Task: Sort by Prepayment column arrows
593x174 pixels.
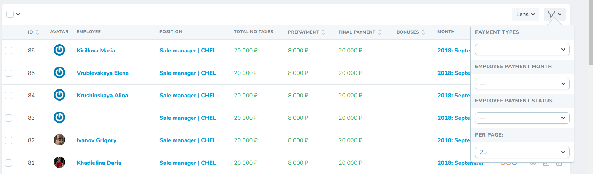Action: coord(323,32)
